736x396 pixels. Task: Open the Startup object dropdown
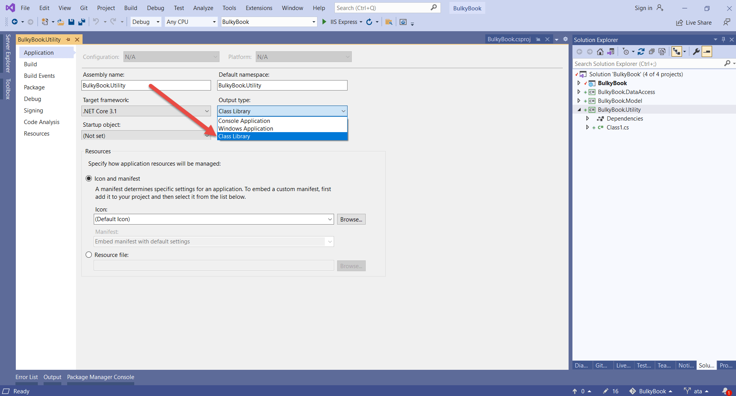146,136
